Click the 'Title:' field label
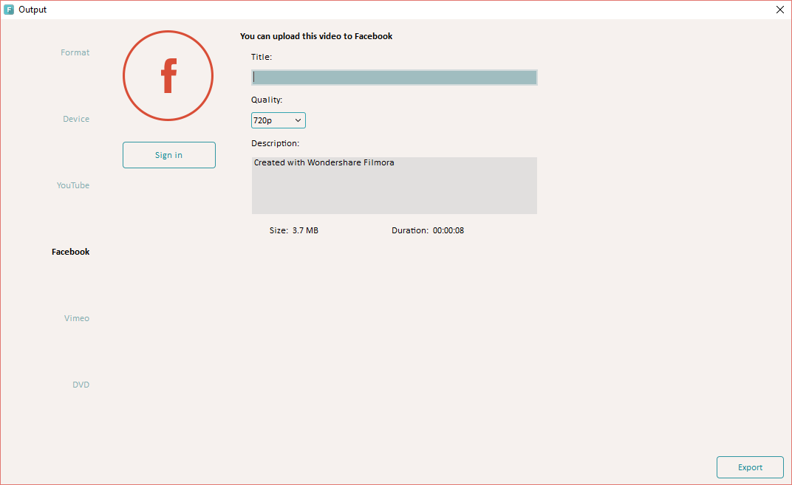This screenshot has height=485, width=792. coord(262,57)
